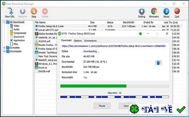Select the Misc category icon
This screenshot has width=189, height=117.
coord(11,44)
